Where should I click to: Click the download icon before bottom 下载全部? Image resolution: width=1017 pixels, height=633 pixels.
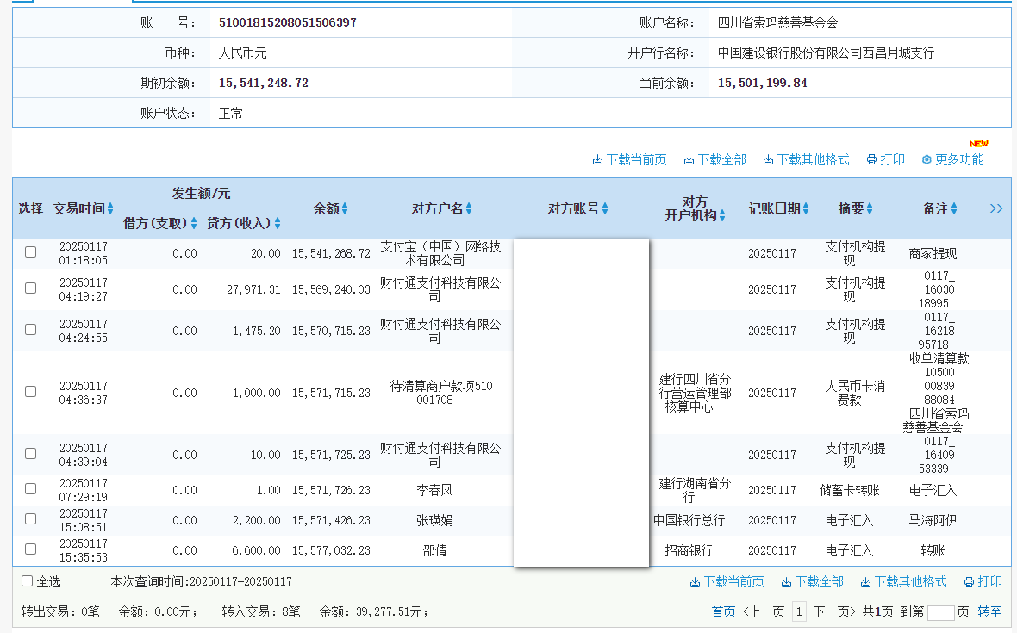(786, 582)
